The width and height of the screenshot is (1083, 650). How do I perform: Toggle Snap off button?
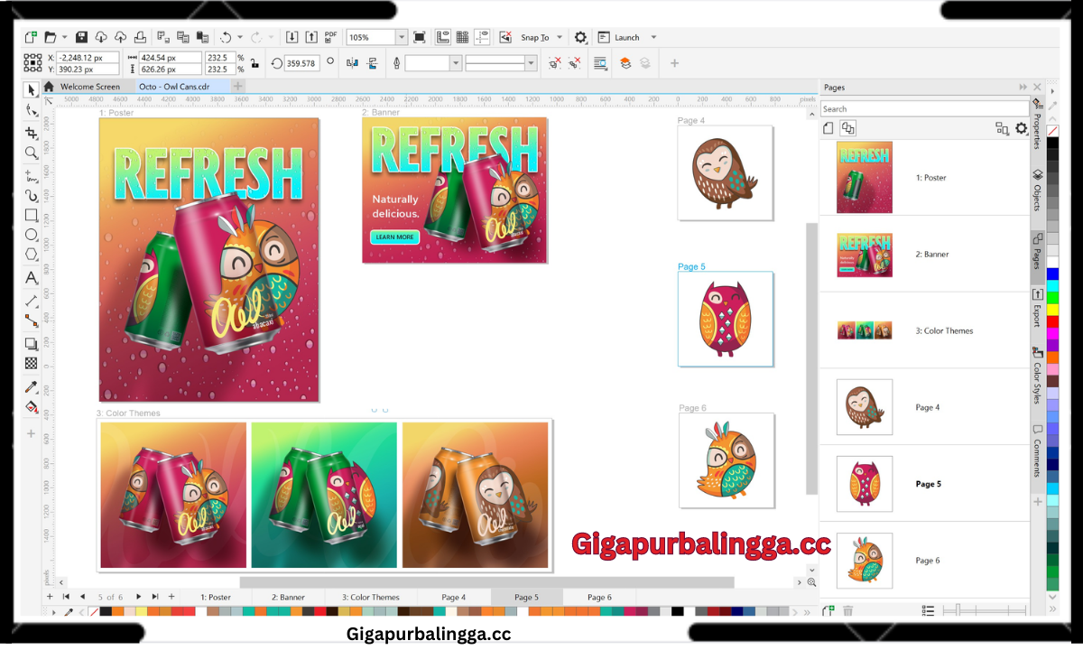pyautogui.click(x=505, y=37)
